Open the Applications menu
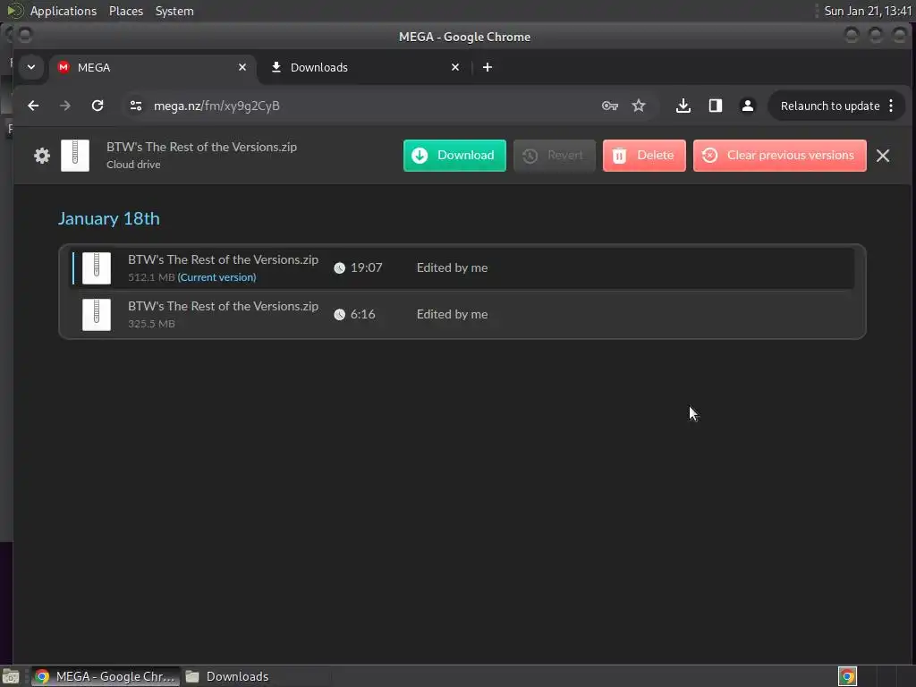This screenshot has height=687, width=916. [64, 11]
